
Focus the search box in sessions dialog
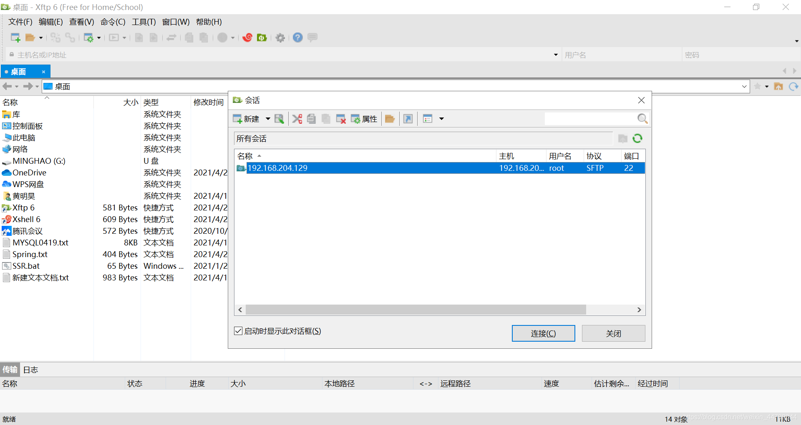tap(590, 119)
